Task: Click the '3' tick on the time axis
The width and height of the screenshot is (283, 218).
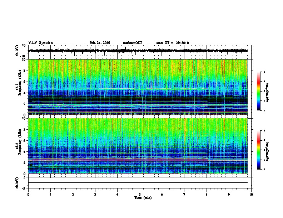Action: point(95,194)
